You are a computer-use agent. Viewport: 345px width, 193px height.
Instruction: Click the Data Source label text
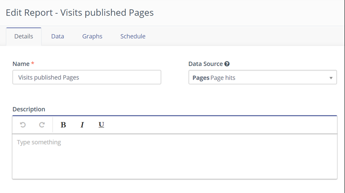tap(205, 64)
